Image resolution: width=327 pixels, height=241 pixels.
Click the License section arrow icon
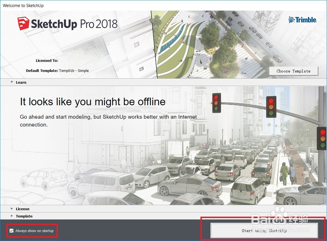coord(12,209)
